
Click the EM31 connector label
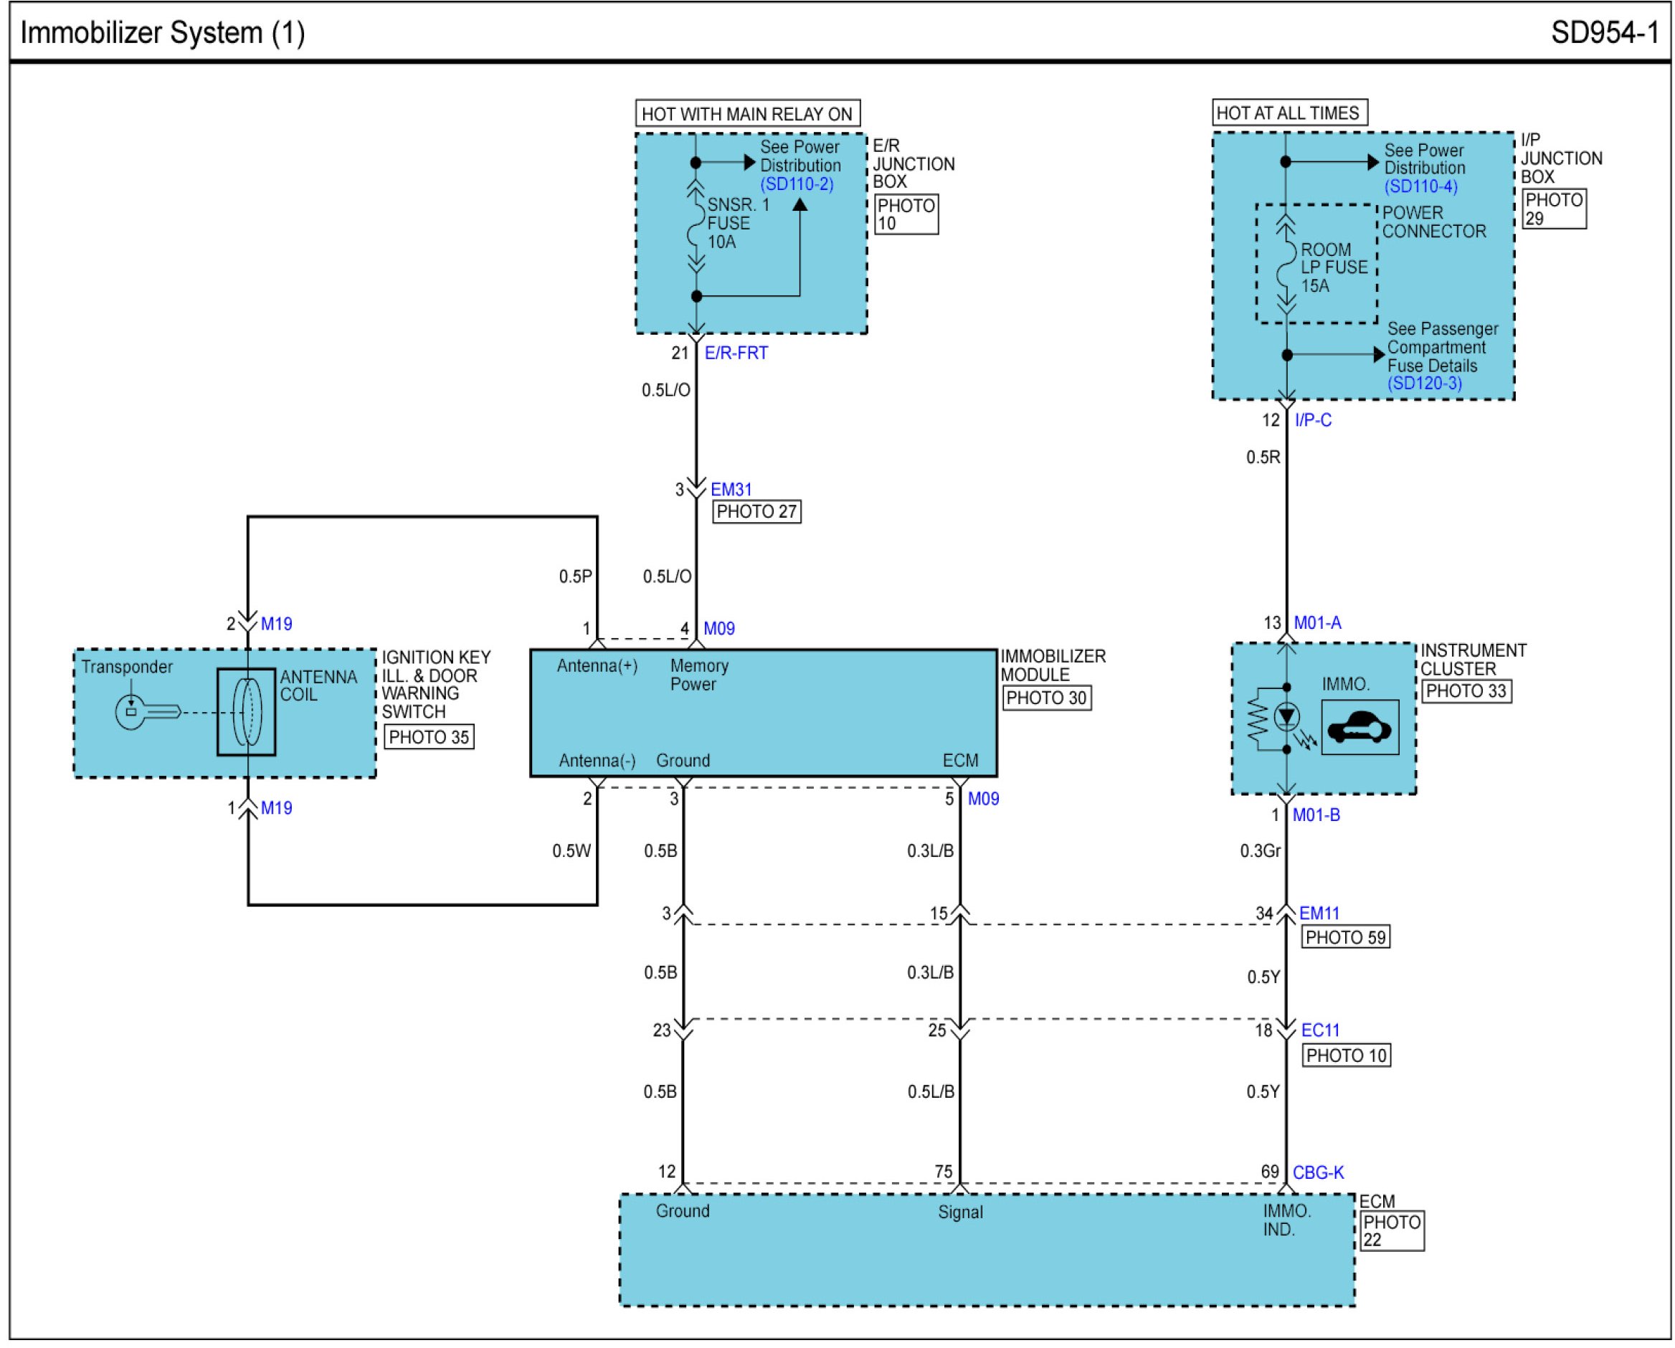click(731, 490)
